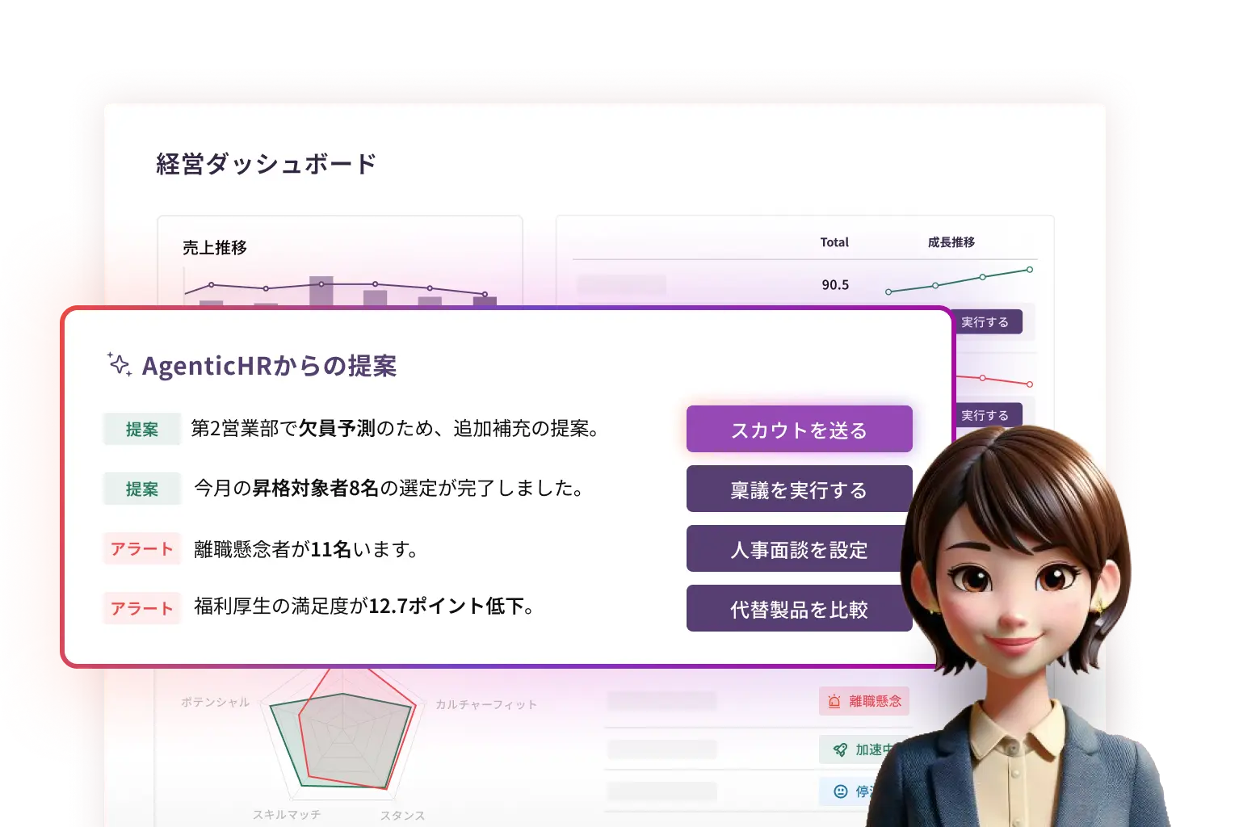Click the 成長推移 column header

951,242
